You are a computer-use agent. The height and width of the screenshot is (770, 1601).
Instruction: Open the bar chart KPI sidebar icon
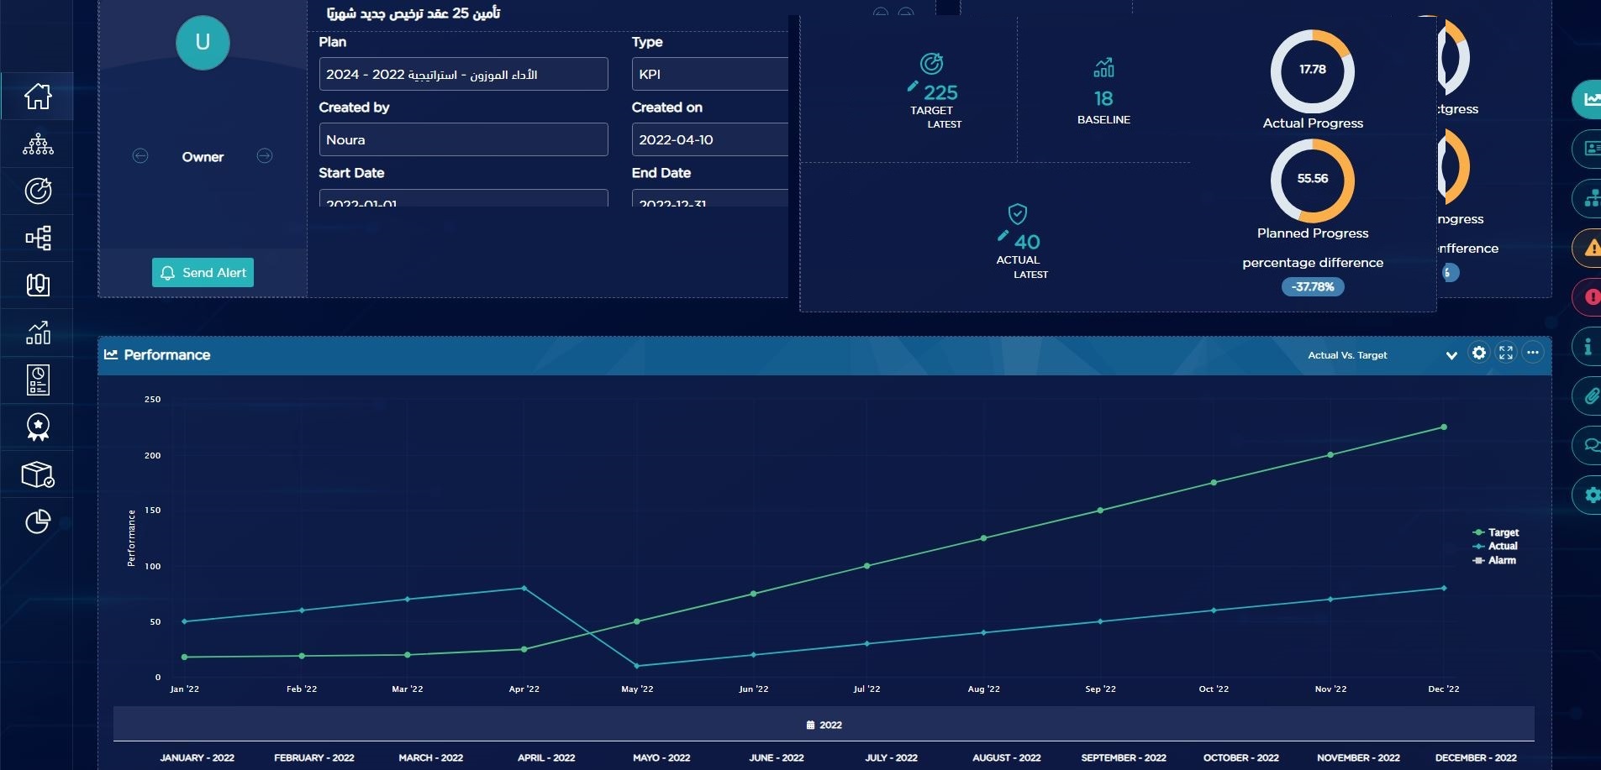point(38,333)
